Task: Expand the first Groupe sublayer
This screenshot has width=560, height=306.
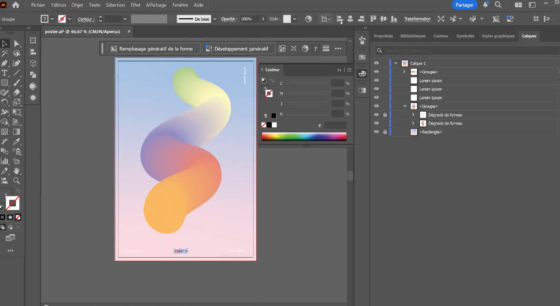Action: coord(404,72)
